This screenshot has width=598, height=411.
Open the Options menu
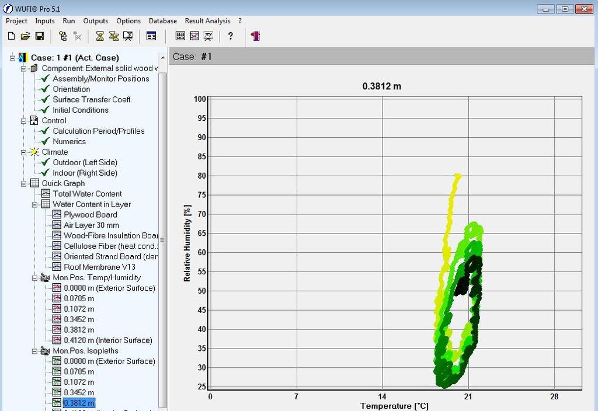point(128,21)
